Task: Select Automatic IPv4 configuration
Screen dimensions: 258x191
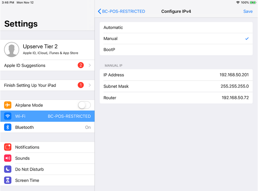Action: [x=176, y=27]
